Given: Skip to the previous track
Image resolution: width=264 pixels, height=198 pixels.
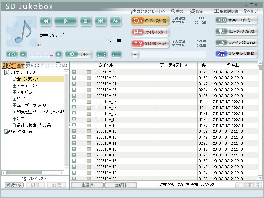Looking at the screenshot, I should point(46,21).
